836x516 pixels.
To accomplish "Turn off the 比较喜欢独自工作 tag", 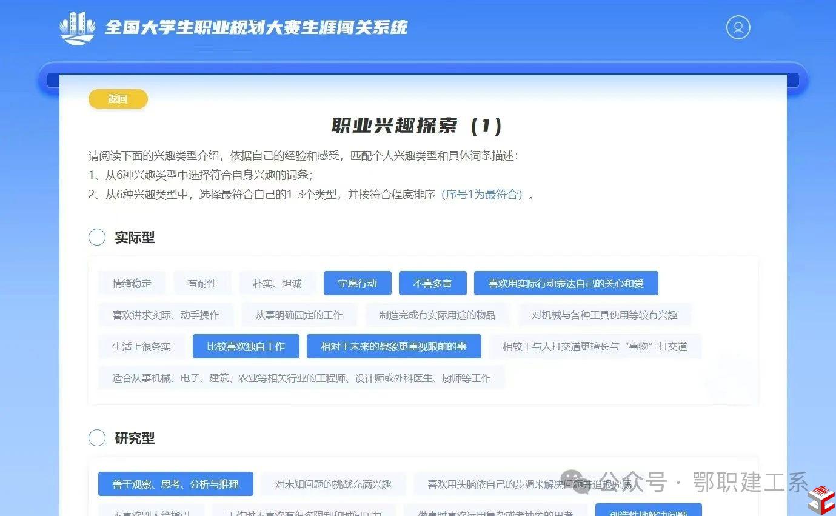I will pos(246,346).
